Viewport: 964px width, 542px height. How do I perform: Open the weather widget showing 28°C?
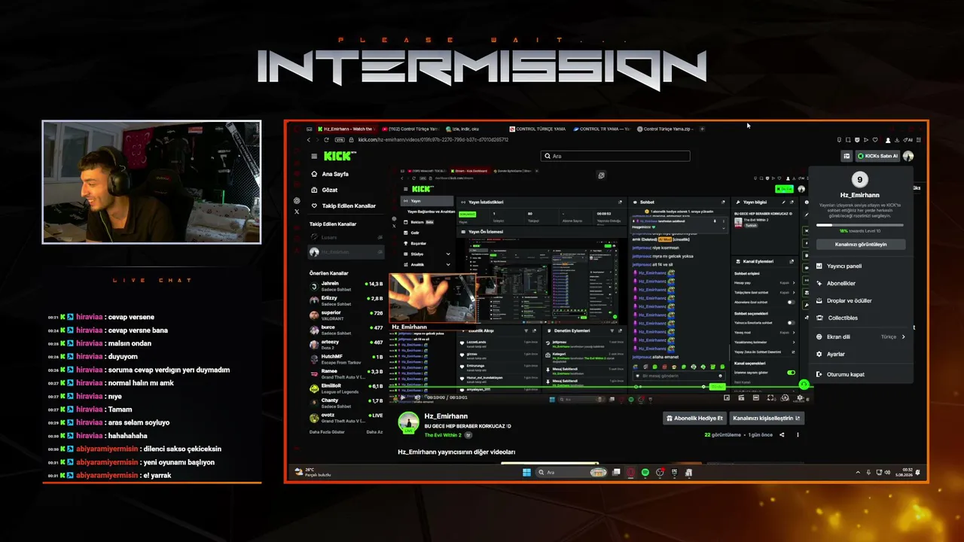click(313, 473)
